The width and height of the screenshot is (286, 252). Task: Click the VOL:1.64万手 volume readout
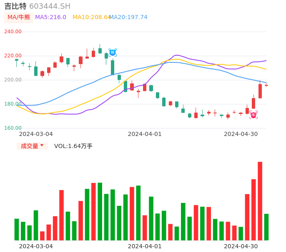(73, 146)
